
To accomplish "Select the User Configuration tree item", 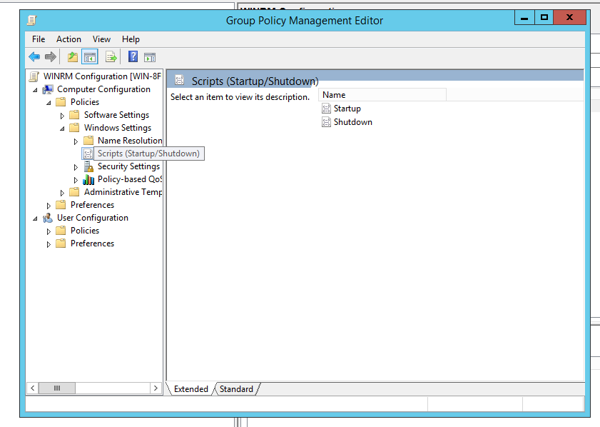I will click(x=93, y=218).
